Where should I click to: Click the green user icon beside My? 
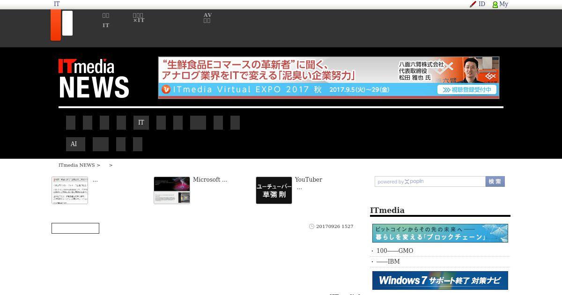(x=495, y=5)
